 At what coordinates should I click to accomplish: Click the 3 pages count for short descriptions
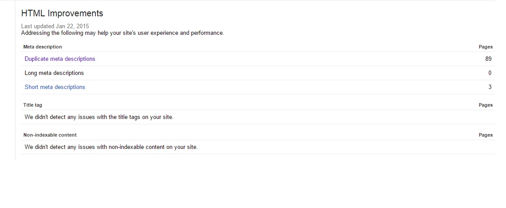pos(490,87)
